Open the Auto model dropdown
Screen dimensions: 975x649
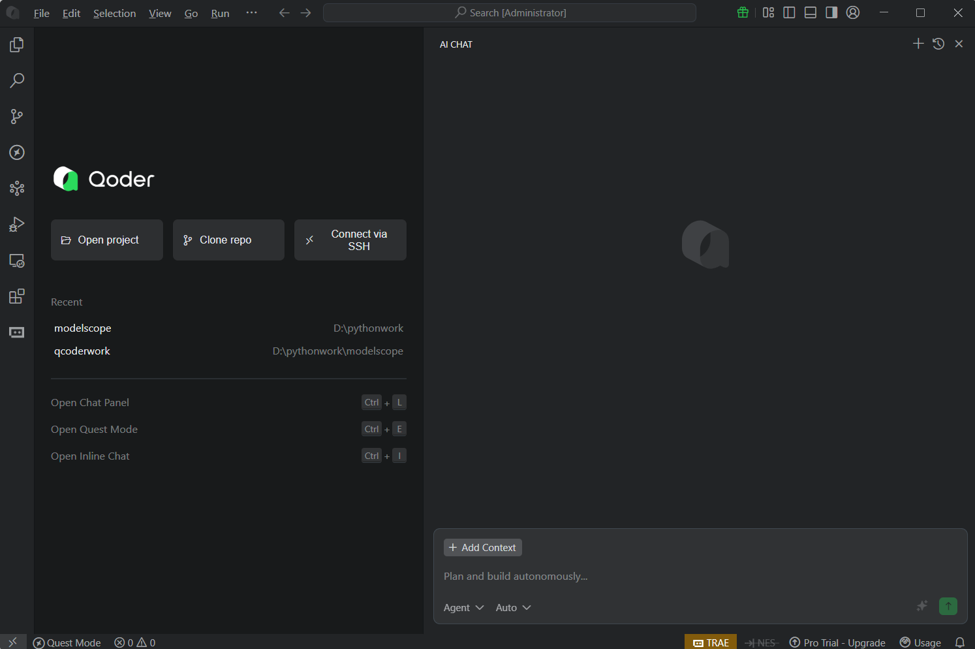(x=514, y=607)
